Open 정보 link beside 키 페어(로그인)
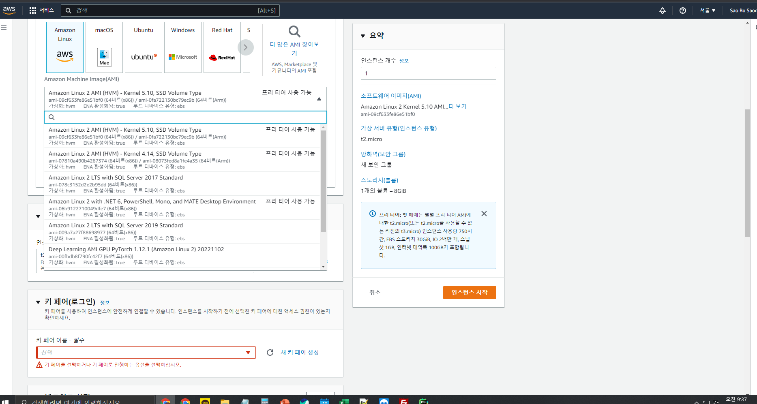Viewport: 757px width, 404px height. click(x=105, y=303)
